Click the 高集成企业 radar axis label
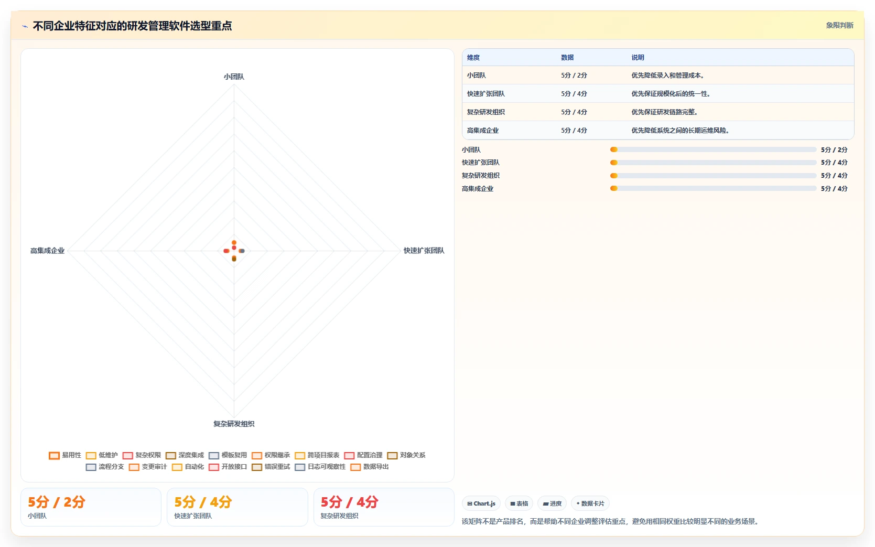 point(47,251)
